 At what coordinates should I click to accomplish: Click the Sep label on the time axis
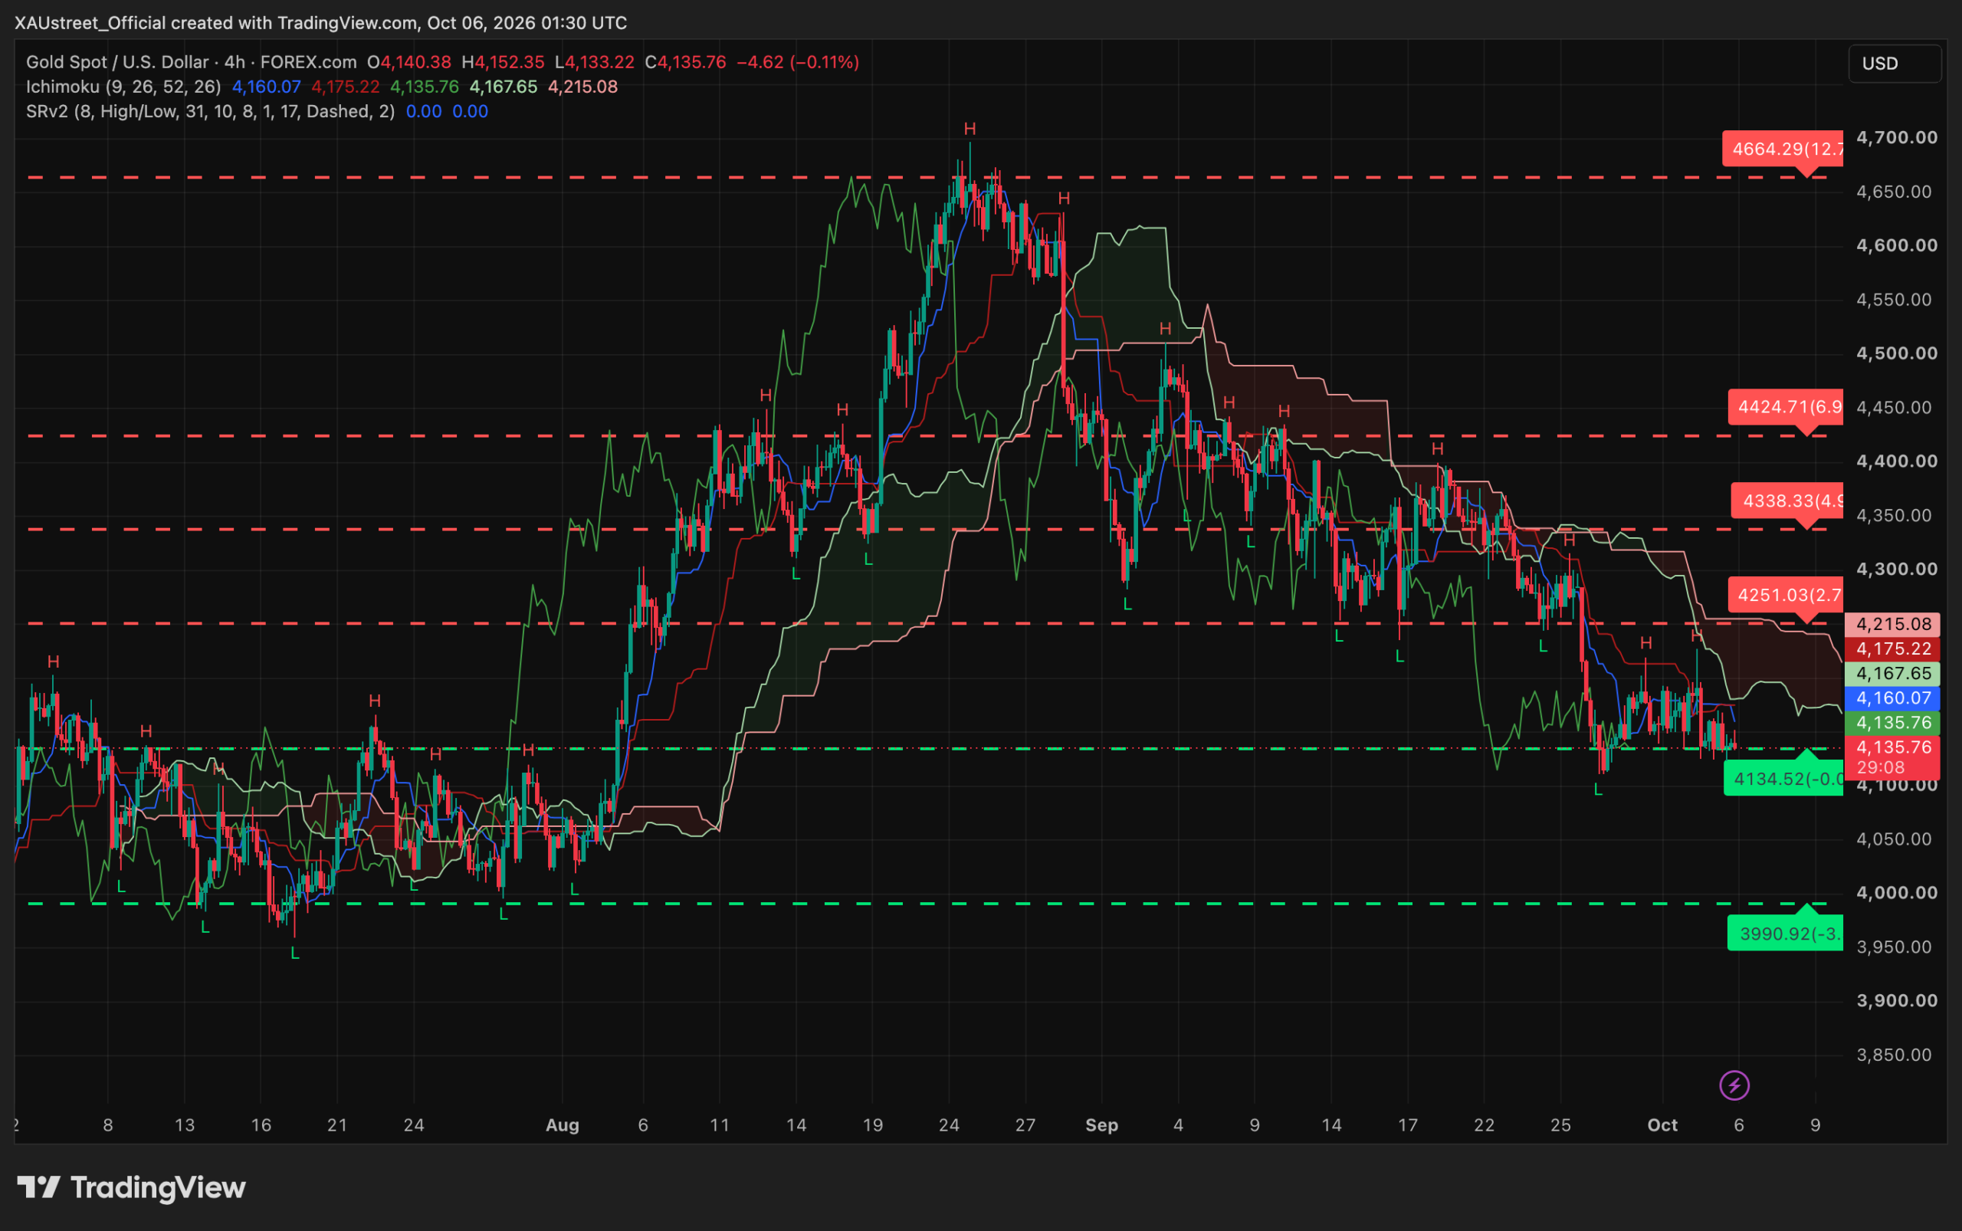pos(1101,1125)
